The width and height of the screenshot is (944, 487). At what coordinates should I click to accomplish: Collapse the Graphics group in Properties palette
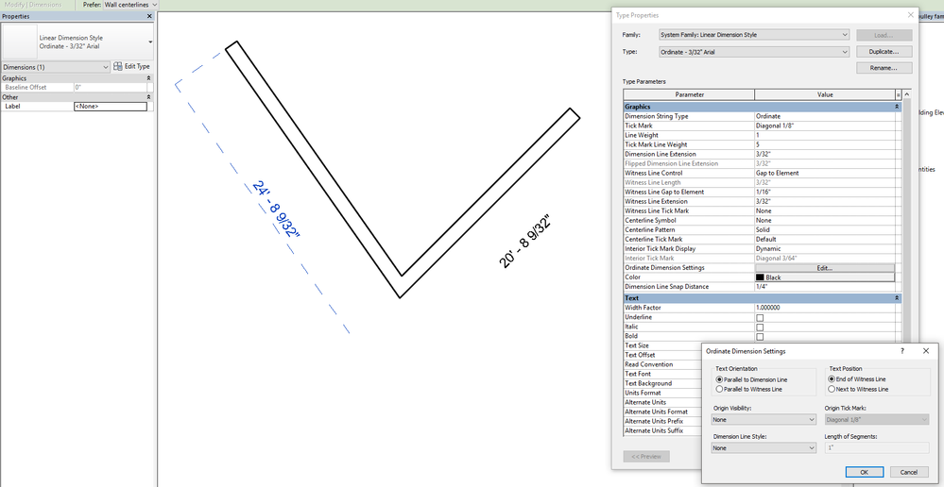tap(148, 78)
